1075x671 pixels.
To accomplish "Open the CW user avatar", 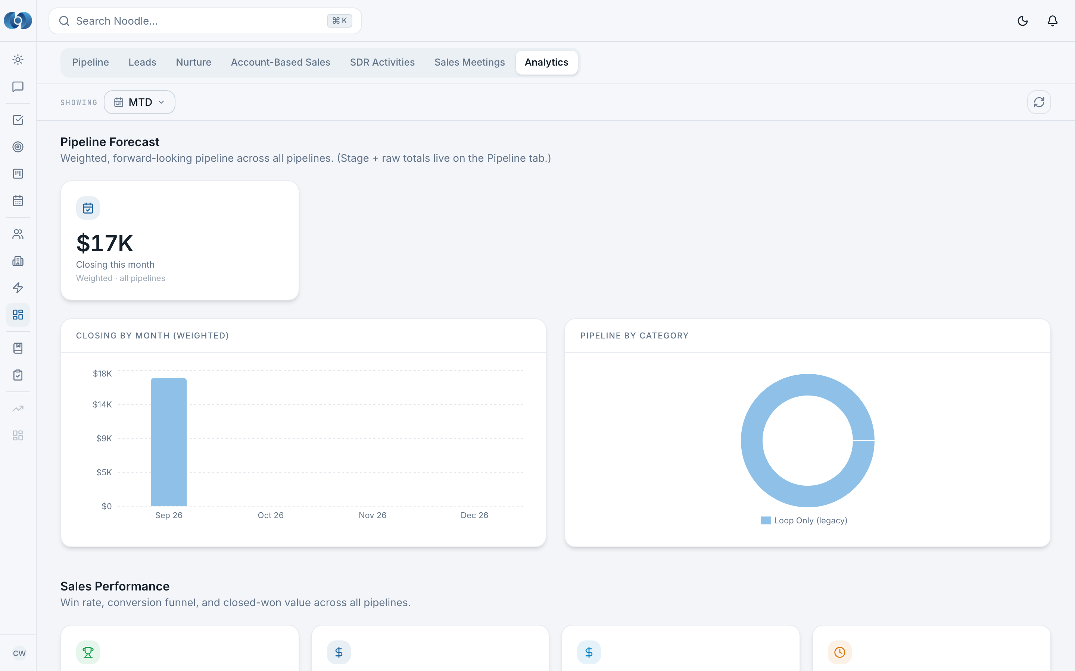I will (x=19, y=653).
